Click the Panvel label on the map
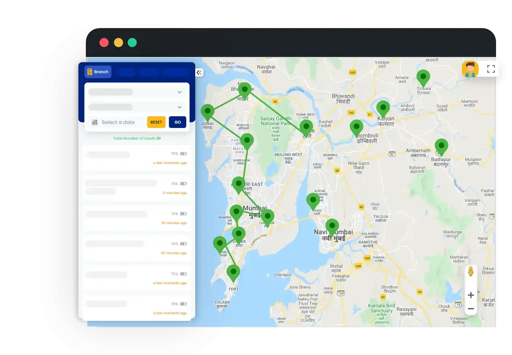 tap(379, 259)
